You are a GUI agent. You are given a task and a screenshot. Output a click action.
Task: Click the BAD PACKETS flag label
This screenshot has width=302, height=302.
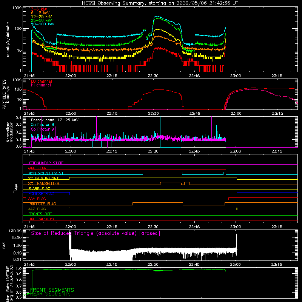41,219
